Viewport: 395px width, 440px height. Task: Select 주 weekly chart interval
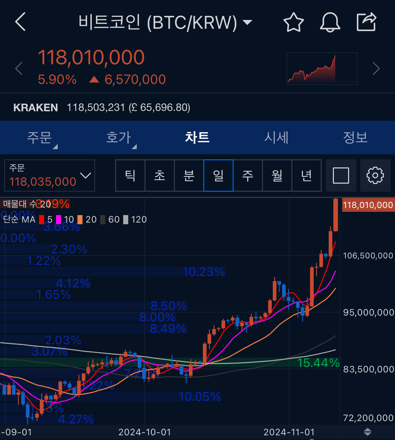click(x=248, y=176)
